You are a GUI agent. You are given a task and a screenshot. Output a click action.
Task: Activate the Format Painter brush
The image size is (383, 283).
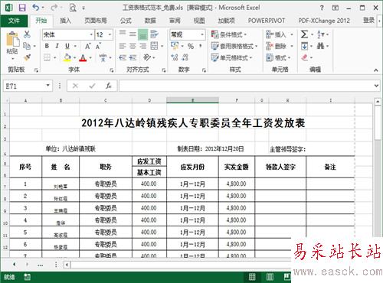(x=27, y=57)
